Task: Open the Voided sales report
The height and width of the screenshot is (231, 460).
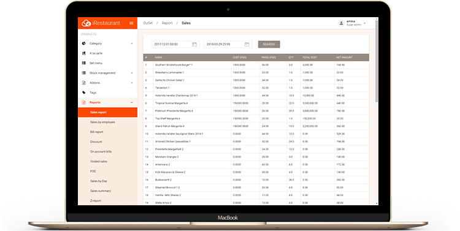Action: click(99, 162)
